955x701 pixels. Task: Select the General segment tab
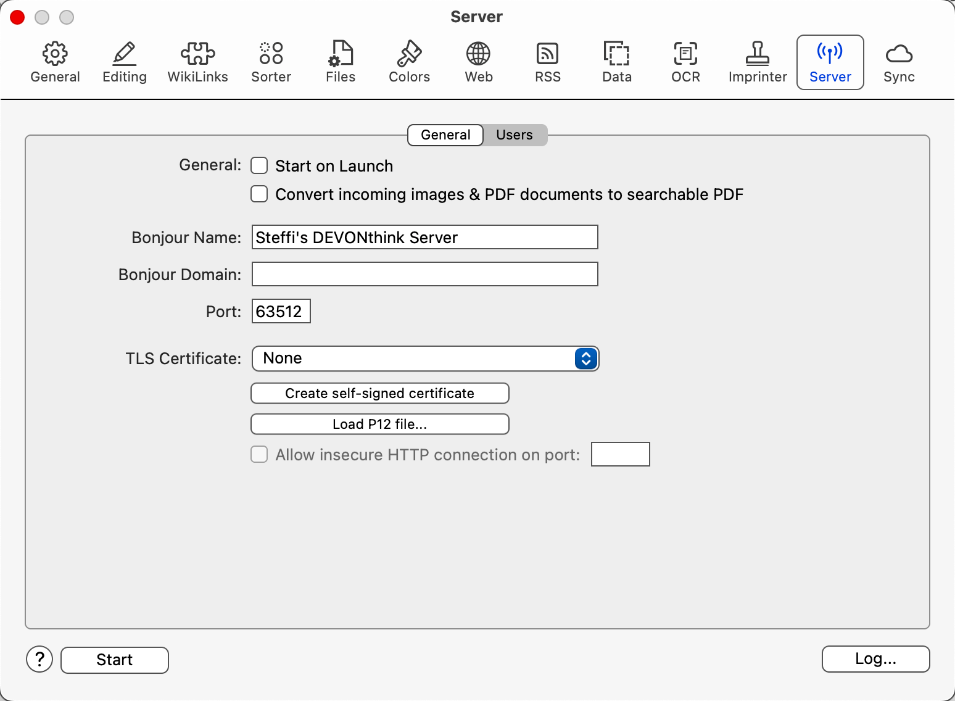coord(445,135)
